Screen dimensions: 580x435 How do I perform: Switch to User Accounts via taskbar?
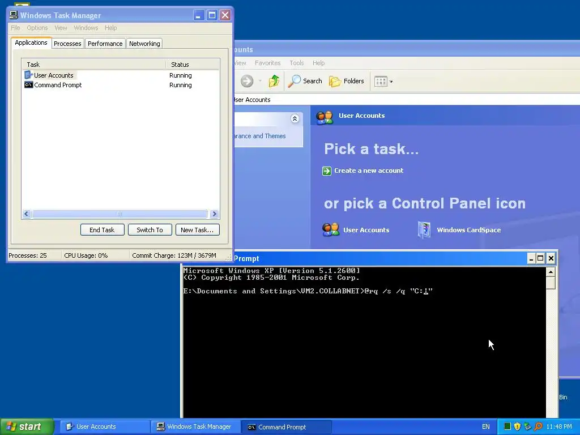tap(105, 427)
